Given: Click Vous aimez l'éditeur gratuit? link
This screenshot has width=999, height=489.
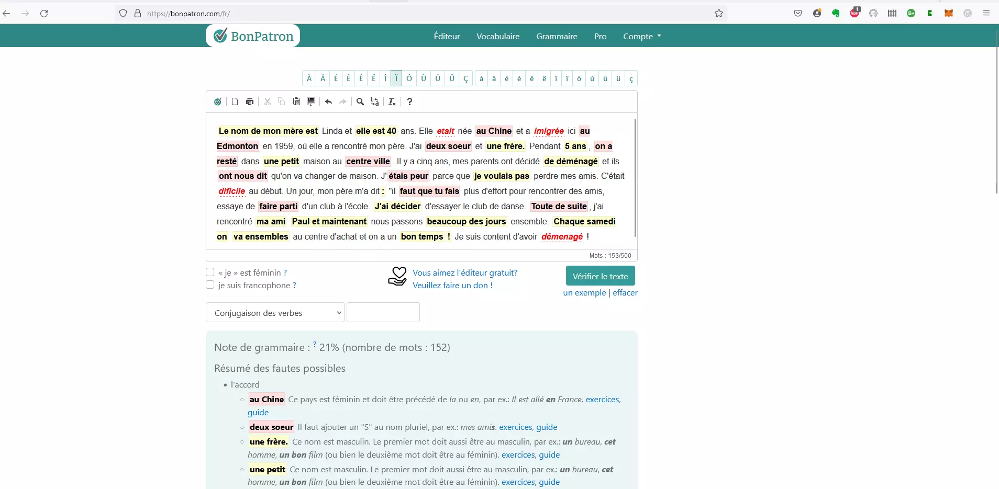Looking at the screenshot, I should (465, 272).
